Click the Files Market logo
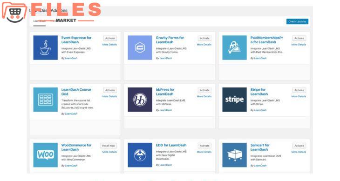Image resolution: width=340 pixels, height=181 pixels. 51,12
